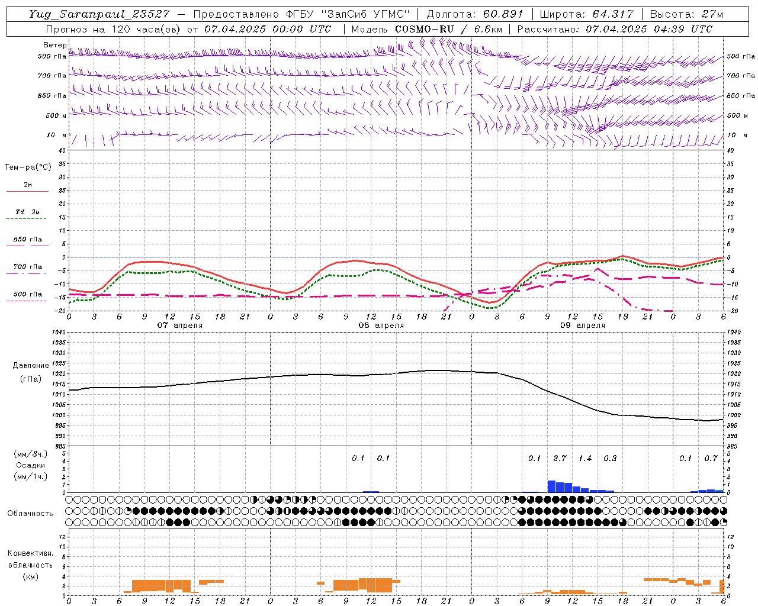Select the Осадки precipitation label
This screenshot has width=758, height=606.
pos(30,465)
